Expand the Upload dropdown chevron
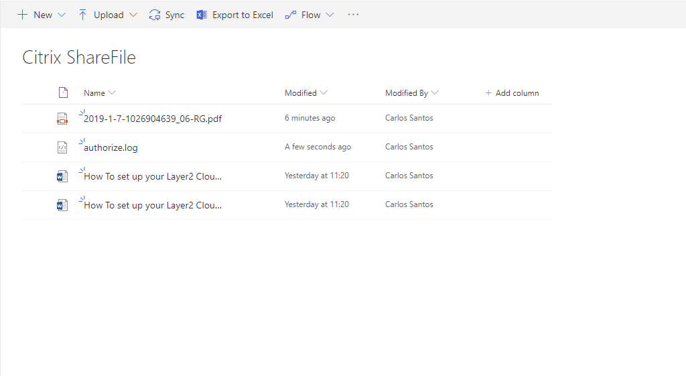Screen dimensions: 686x376 pos(133,15)
